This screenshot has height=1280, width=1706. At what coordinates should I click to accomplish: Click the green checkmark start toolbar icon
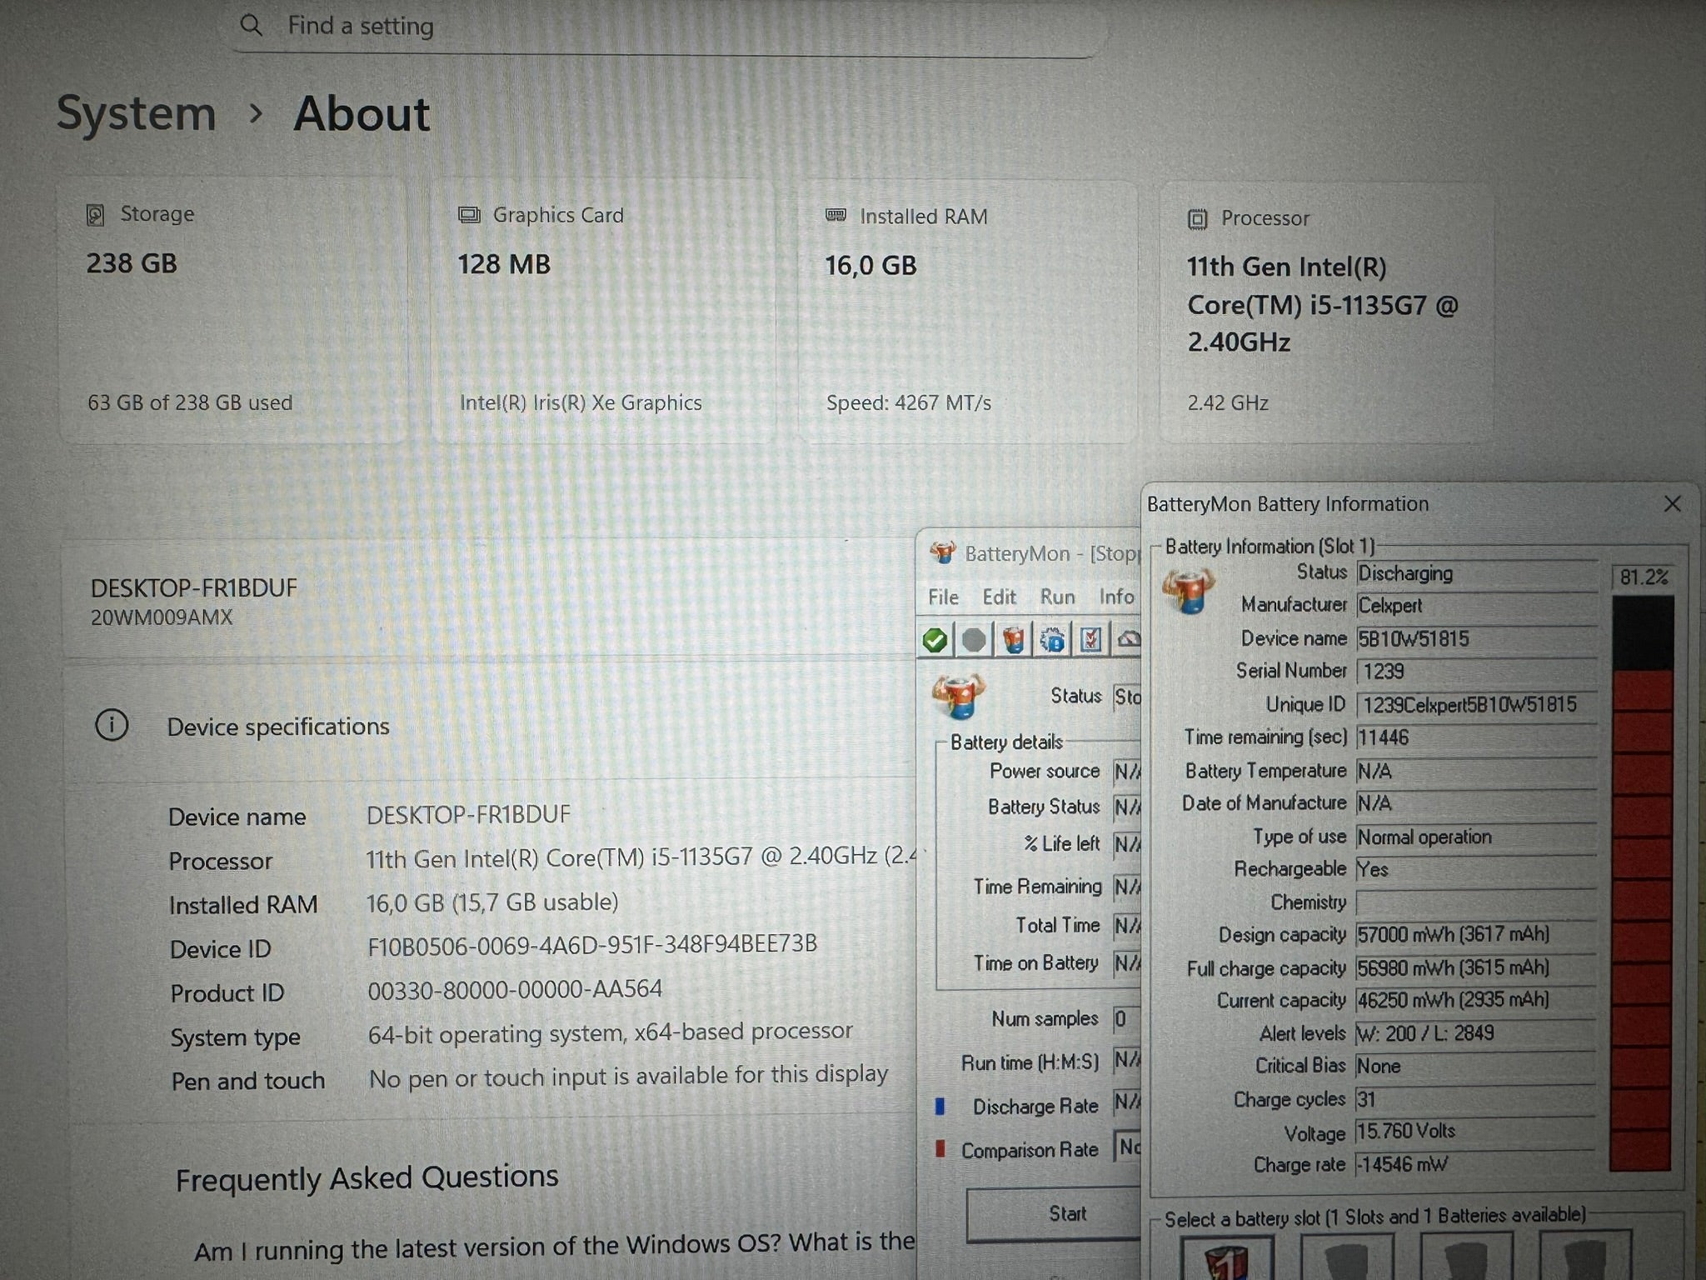[x=935, y=640]
